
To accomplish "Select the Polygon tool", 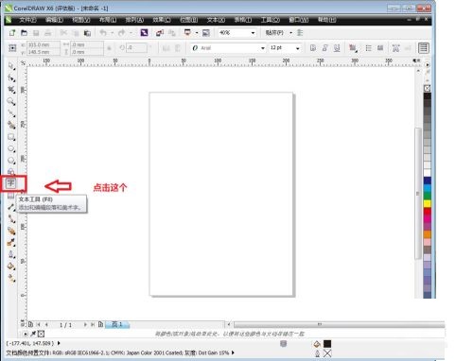I will click(11, 161).
